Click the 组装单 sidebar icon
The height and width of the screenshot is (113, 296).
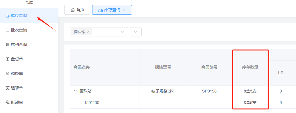(x=8, y=88)
